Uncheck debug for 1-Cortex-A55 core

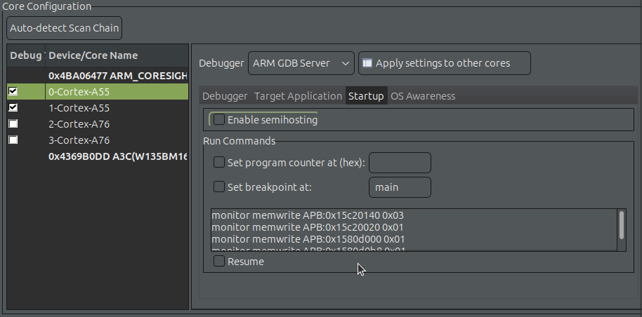point(13,107)
